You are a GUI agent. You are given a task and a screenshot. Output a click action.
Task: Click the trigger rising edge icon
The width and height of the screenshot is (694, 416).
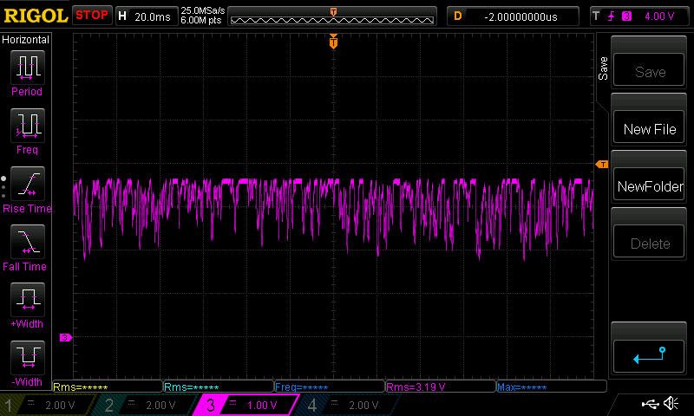pyautogui.click(x=612, y=16)
